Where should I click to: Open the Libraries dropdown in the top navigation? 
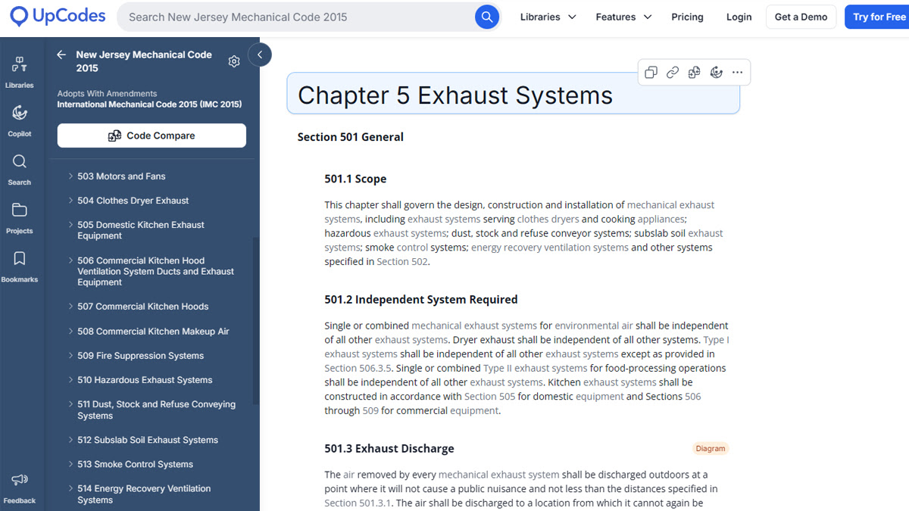click(548, 17)
